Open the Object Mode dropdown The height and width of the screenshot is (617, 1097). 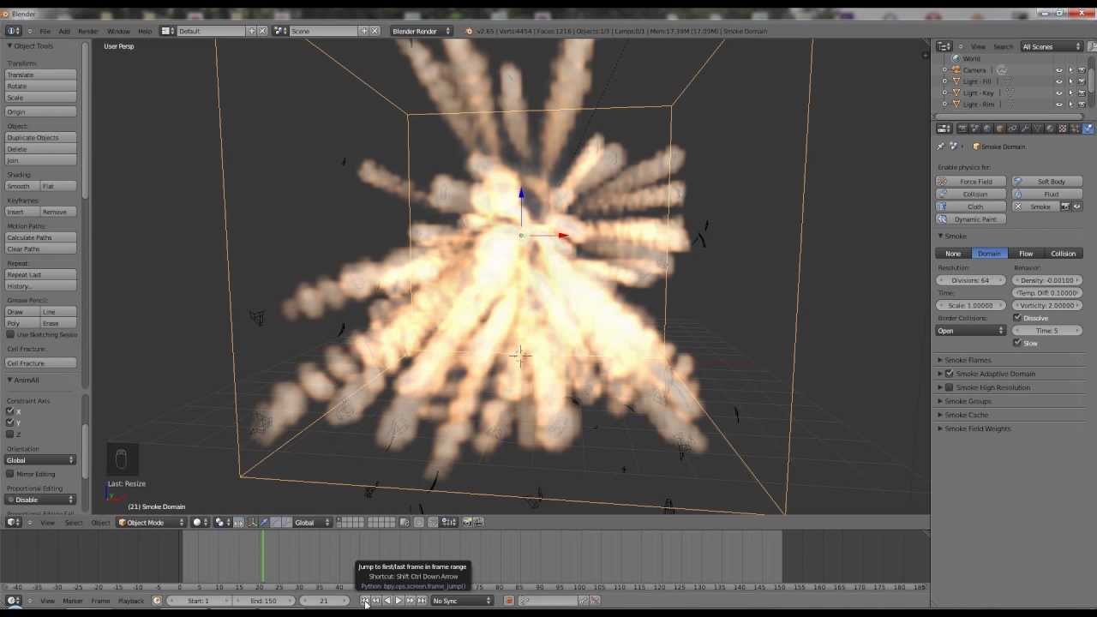tap(151, 523)
